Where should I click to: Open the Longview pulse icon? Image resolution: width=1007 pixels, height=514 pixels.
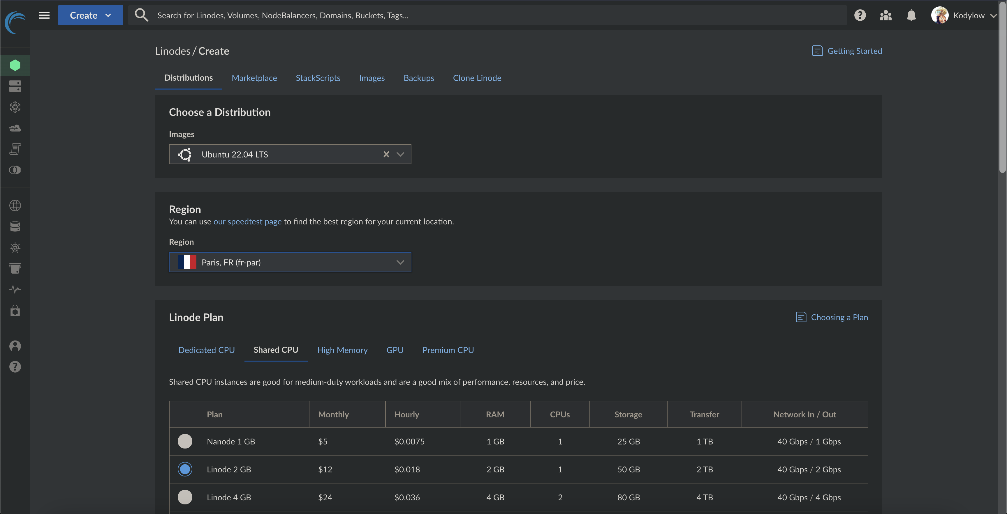(x=15, y=289)
